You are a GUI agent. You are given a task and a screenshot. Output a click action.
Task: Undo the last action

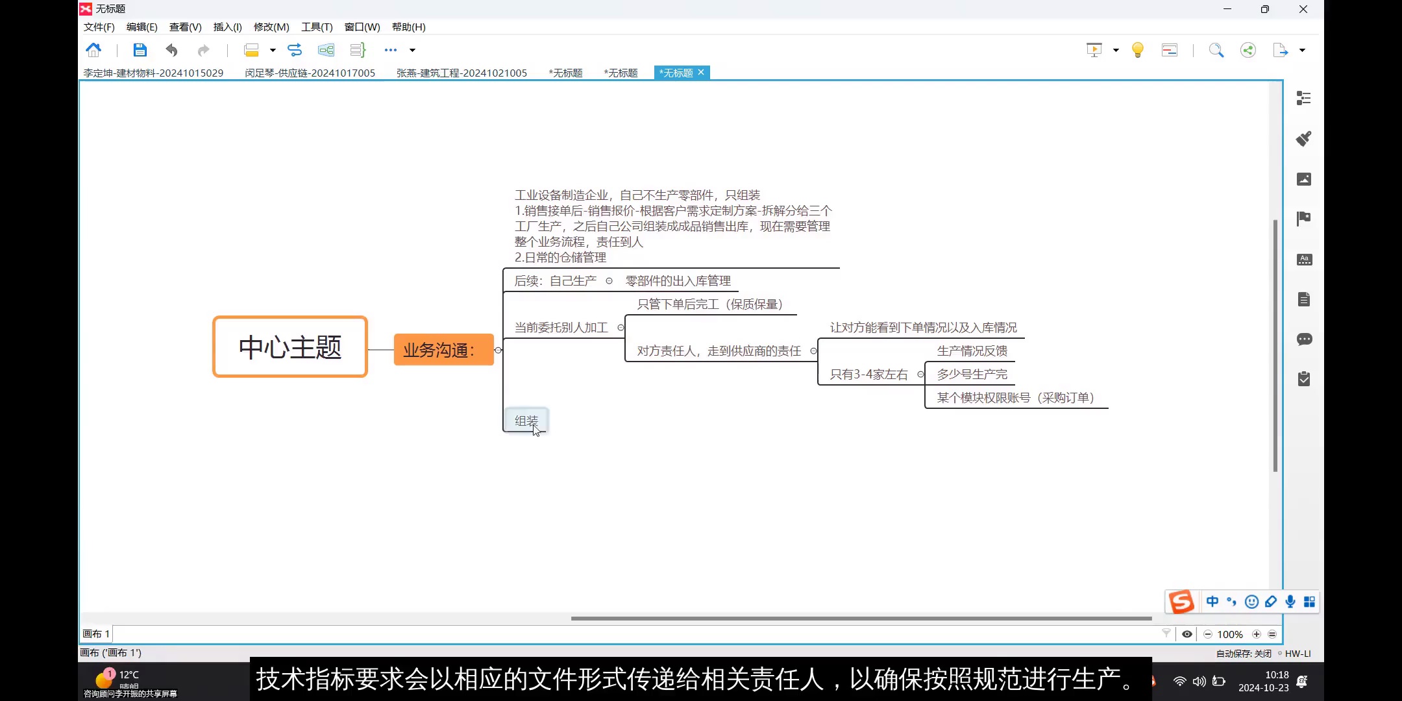[171, 49]
